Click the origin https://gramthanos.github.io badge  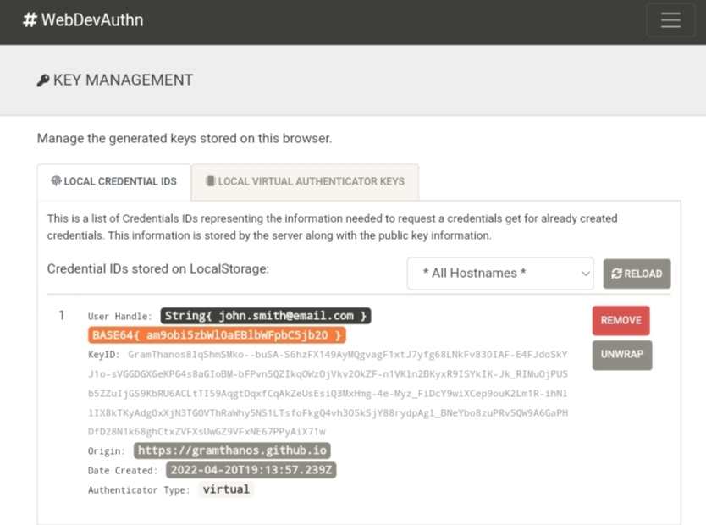pos(232,450)
